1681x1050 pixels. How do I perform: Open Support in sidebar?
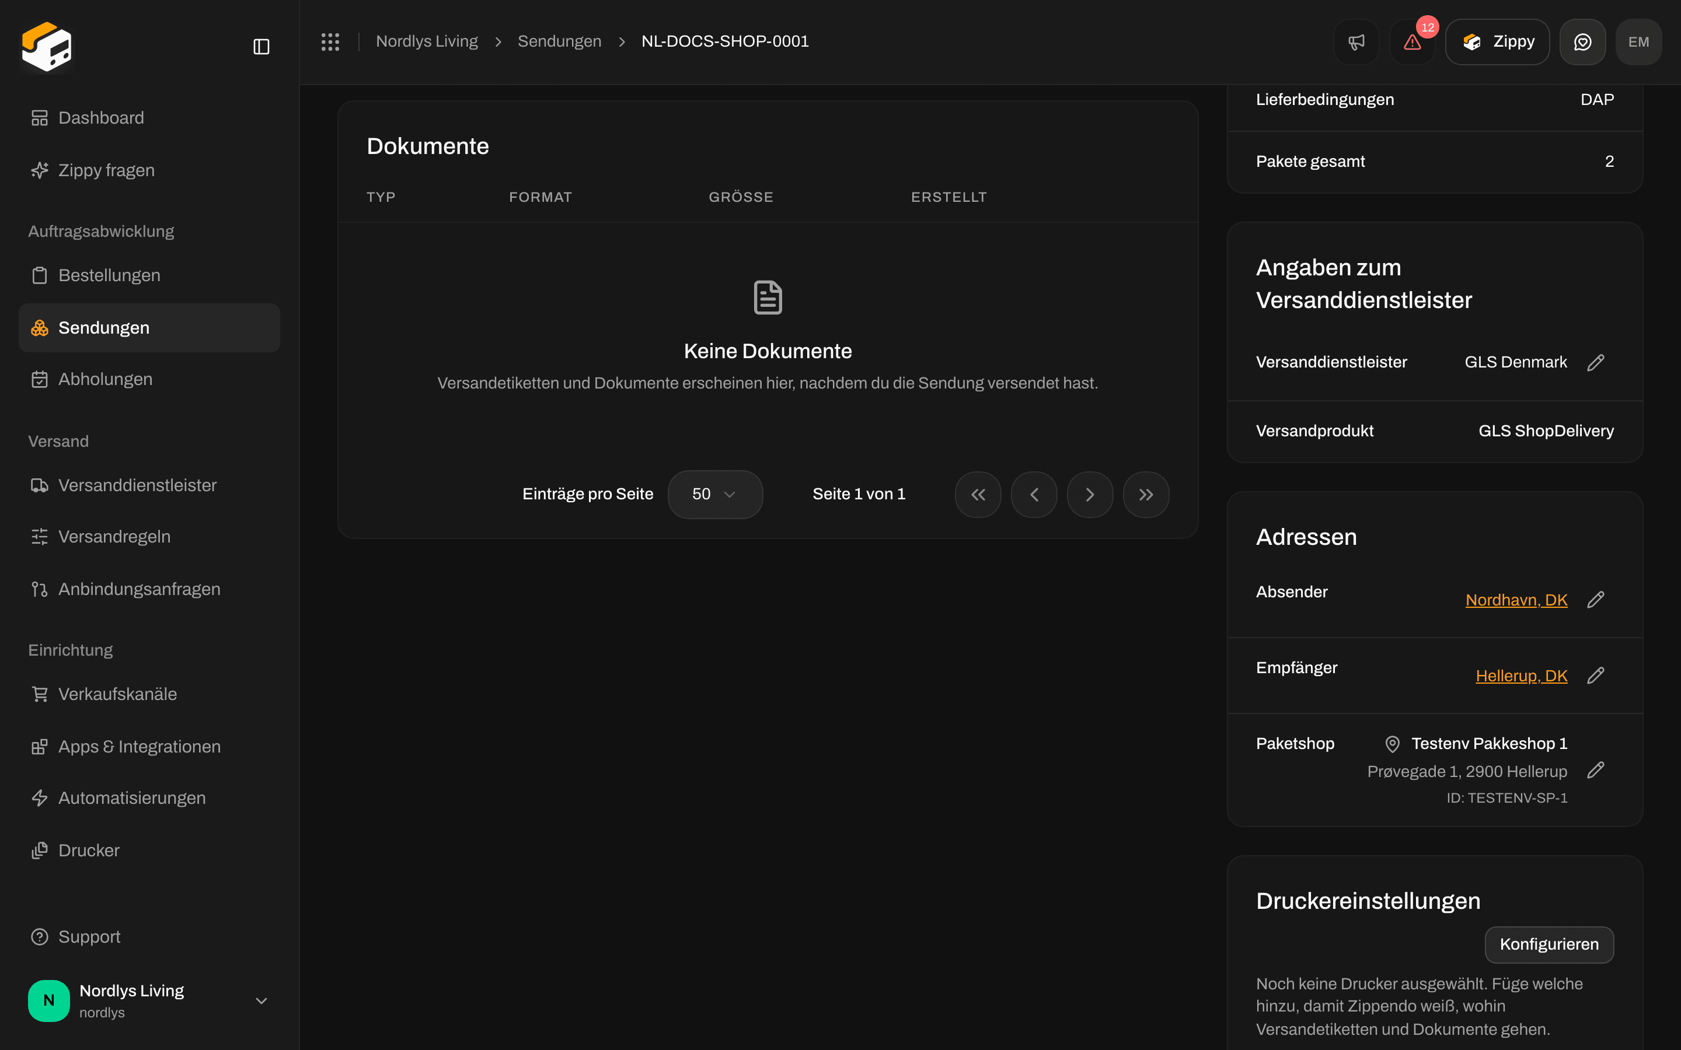point(149,937)
